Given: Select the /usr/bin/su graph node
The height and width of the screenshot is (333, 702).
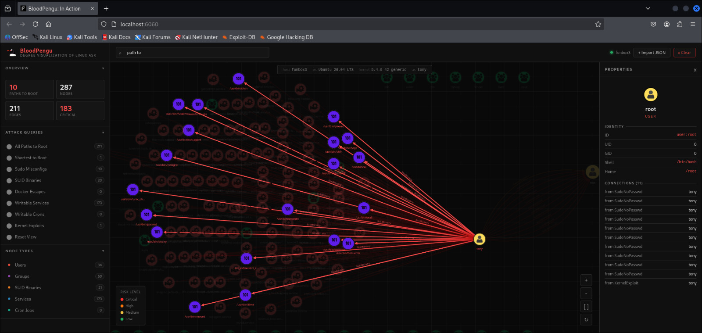Looking at the screenshot, I should pos(359,157).
